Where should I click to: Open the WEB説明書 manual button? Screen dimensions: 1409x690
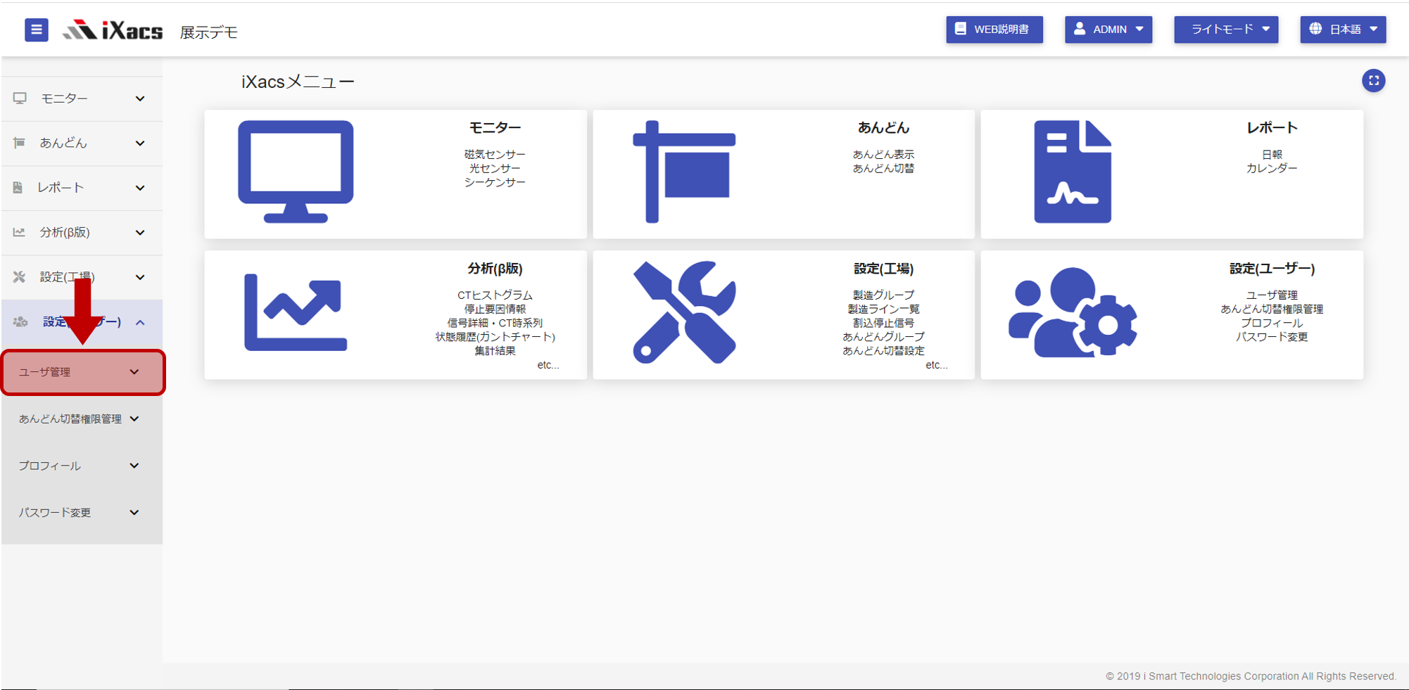(994, 30)
